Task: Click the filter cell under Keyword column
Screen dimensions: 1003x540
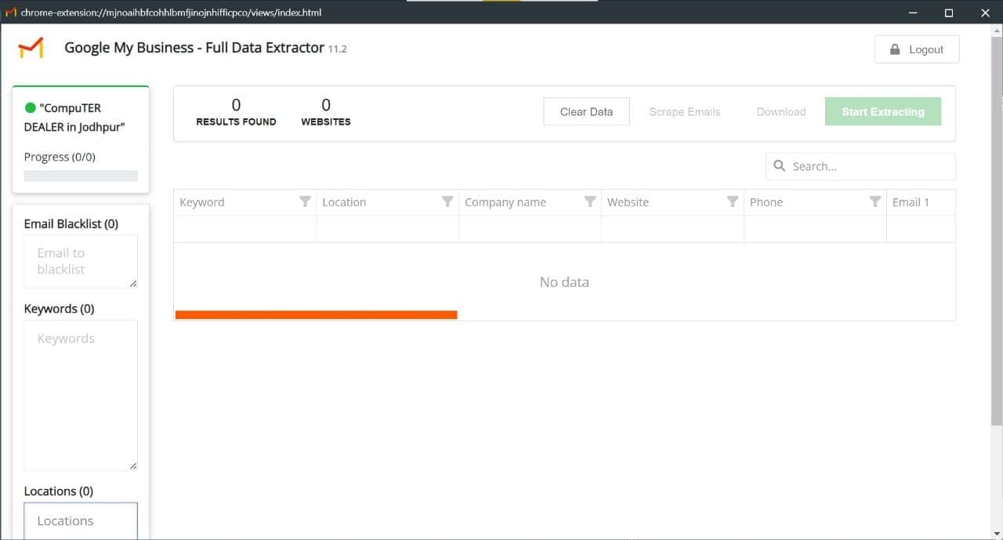Action: pyautogui.click(x=245, y=229)
